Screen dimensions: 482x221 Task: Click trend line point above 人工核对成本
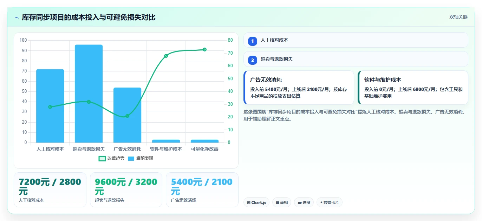point(50,107)
